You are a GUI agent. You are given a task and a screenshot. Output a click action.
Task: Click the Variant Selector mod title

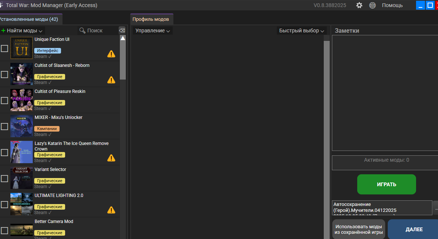click(50, 169)
